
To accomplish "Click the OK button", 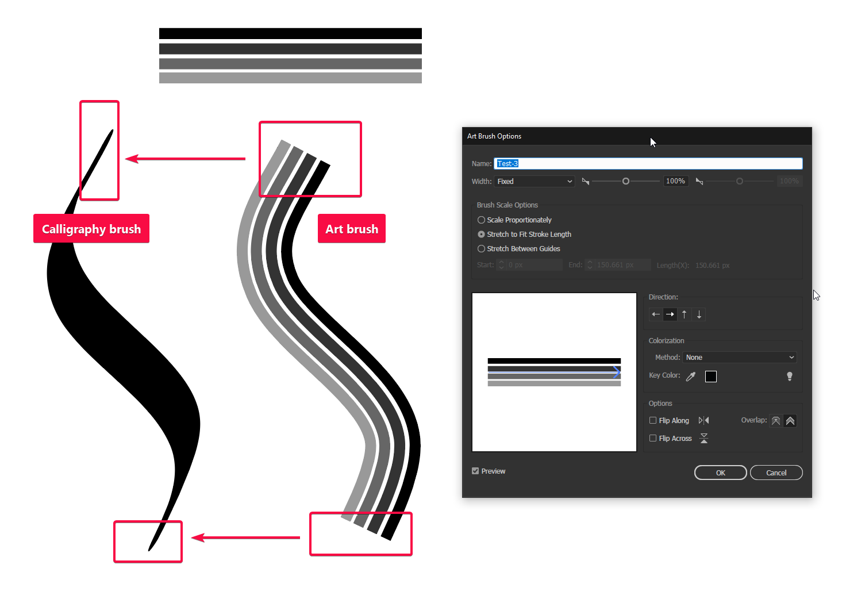I will 720,473.
